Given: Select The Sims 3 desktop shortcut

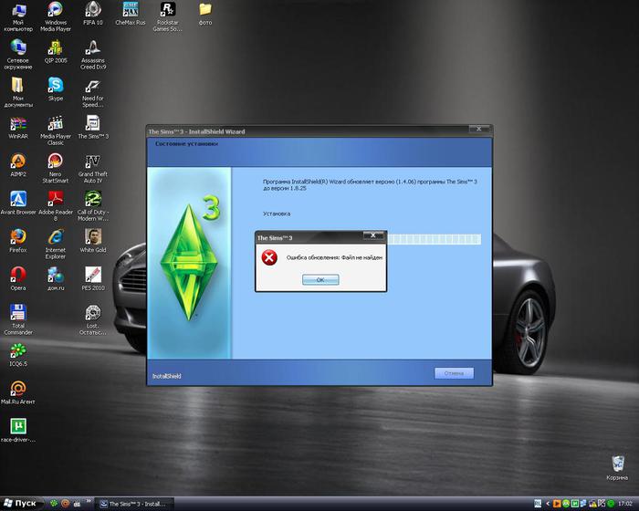Looking at the screenshot, I should [93, 128].
